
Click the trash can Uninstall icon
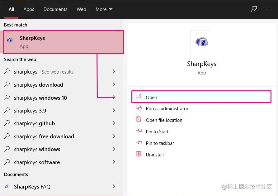[139, 154]
